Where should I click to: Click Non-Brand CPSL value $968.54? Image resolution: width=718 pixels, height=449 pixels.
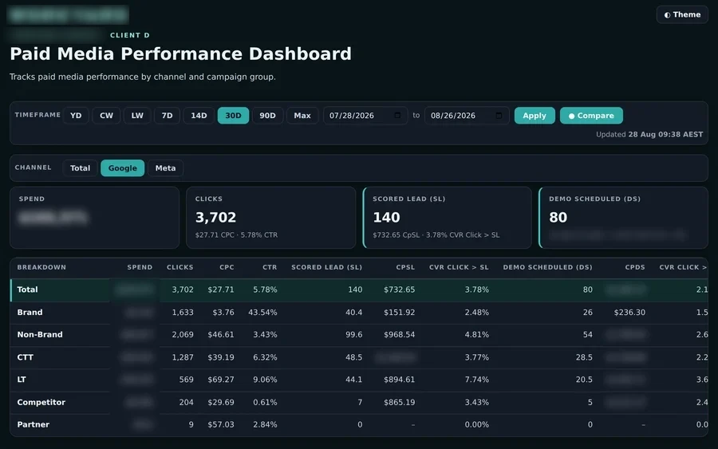tap(400, 335)
